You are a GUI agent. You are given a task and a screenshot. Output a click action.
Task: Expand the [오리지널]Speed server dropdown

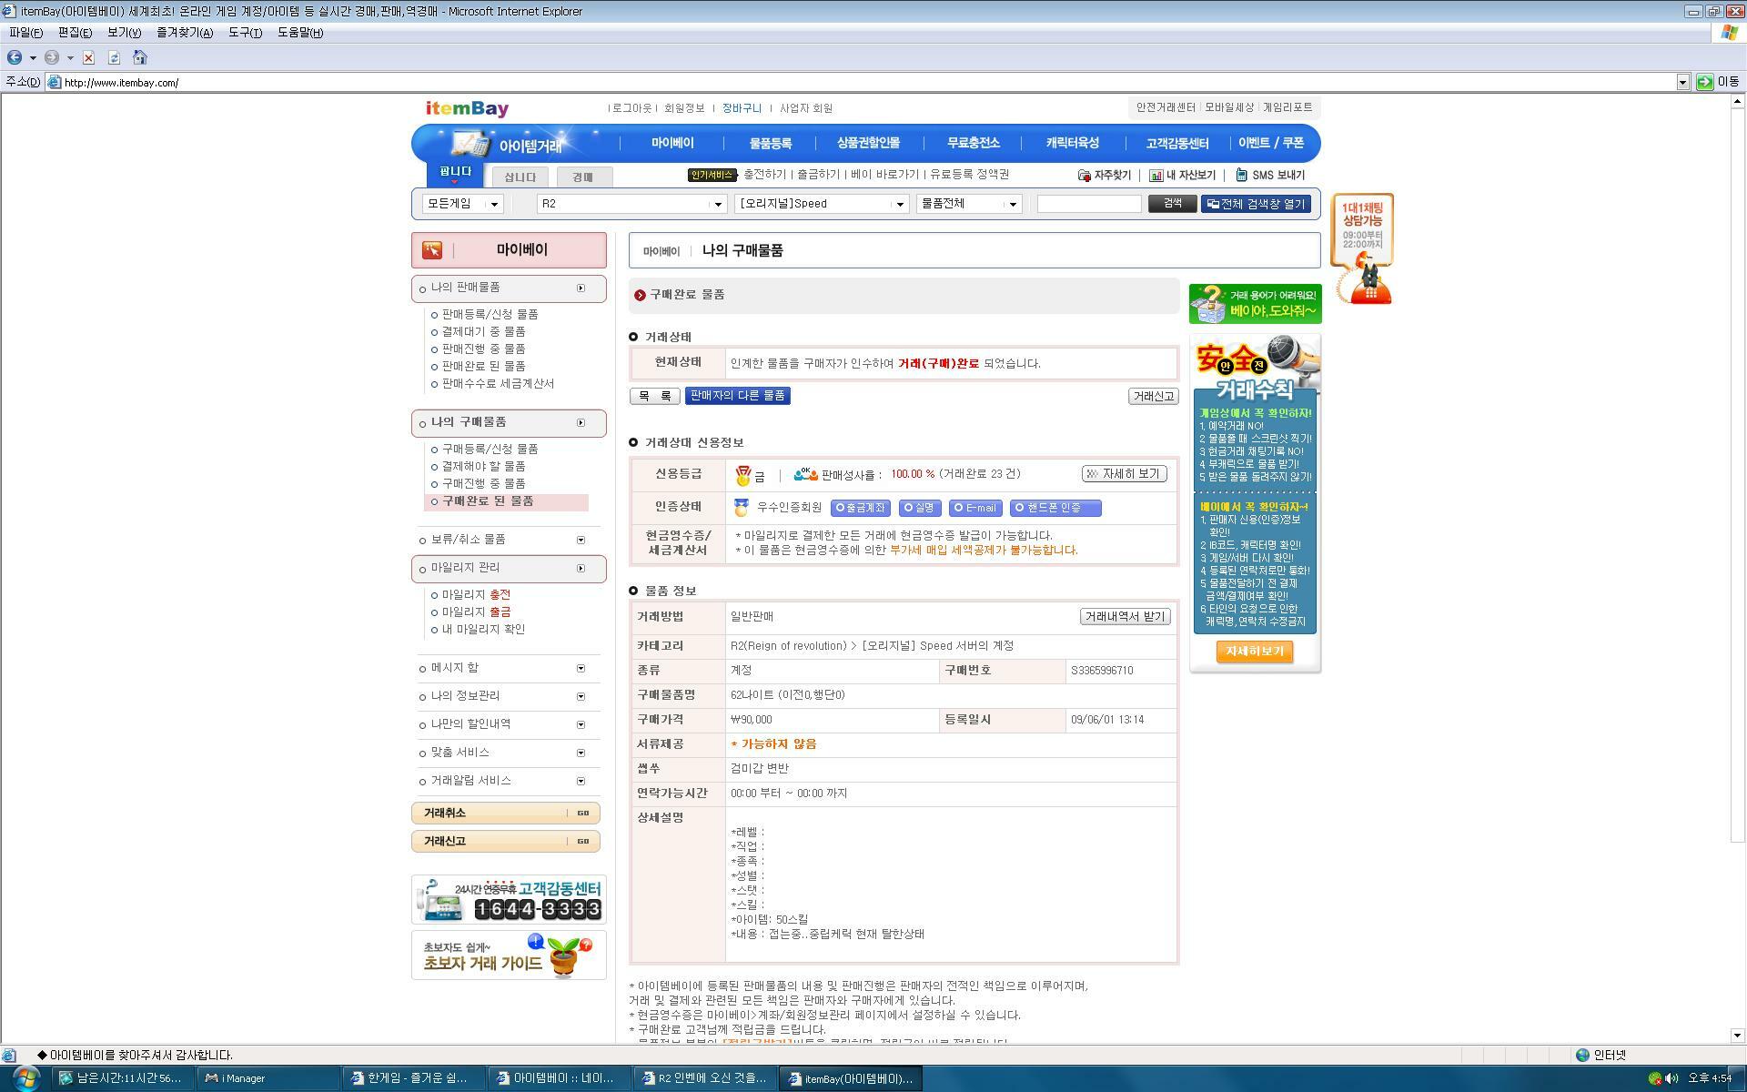tap(899, 204)
